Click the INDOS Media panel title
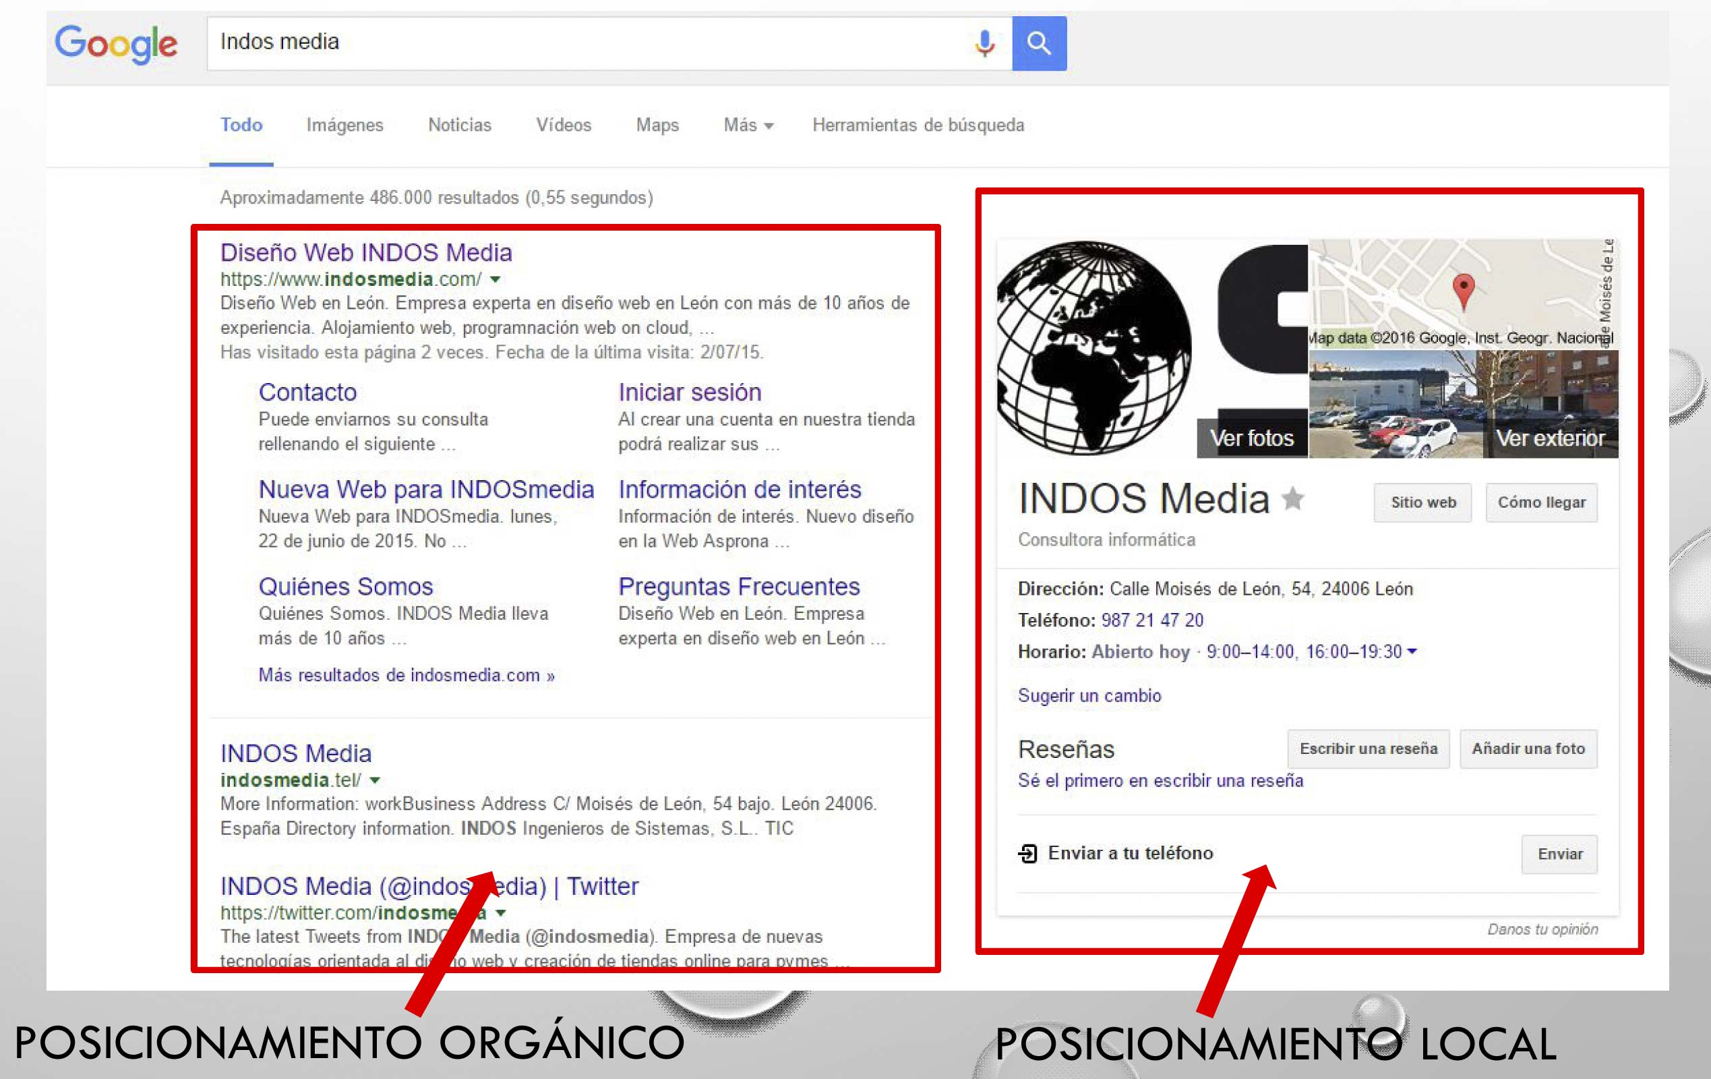1711x1079 pixels. point(1143,498)
